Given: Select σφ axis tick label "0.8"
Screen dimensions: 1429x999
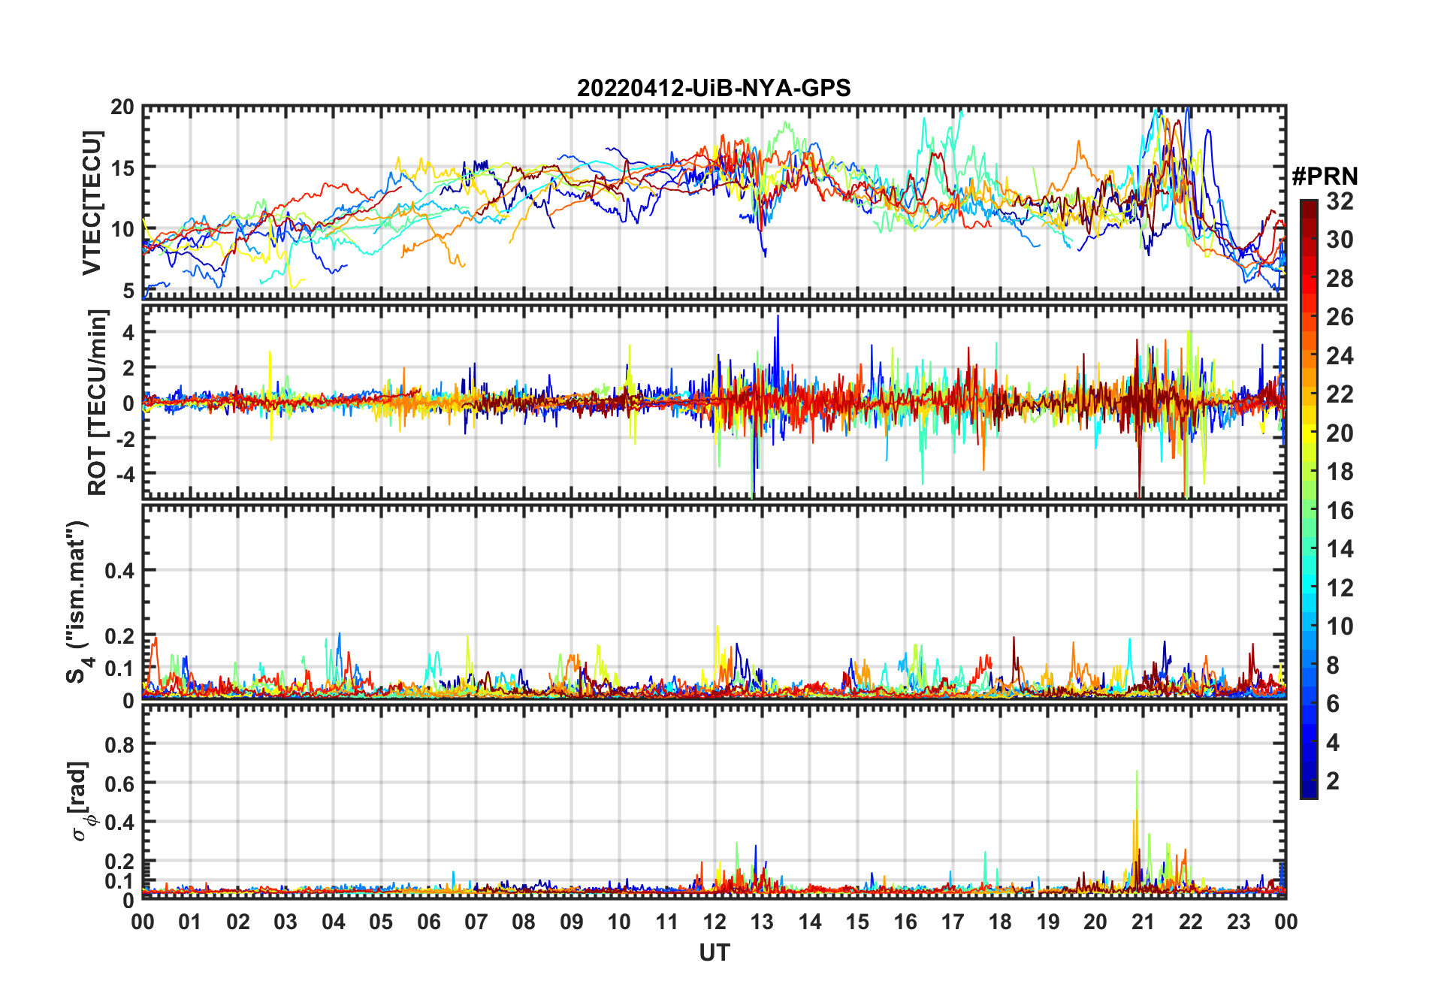Looking at the screenshot, I should click(x=120, y=745).
